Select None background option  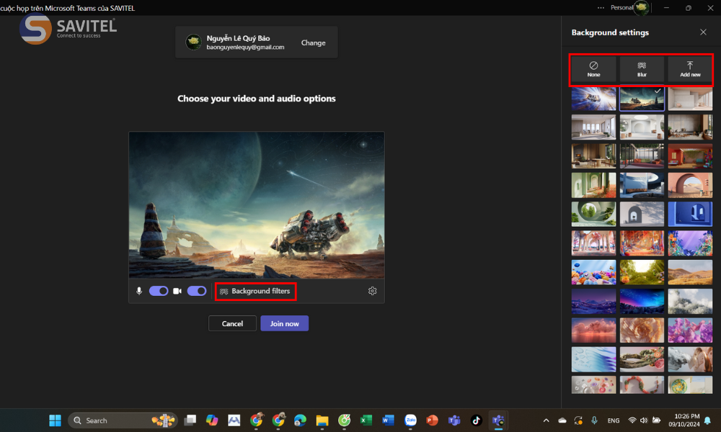point(593,69)
